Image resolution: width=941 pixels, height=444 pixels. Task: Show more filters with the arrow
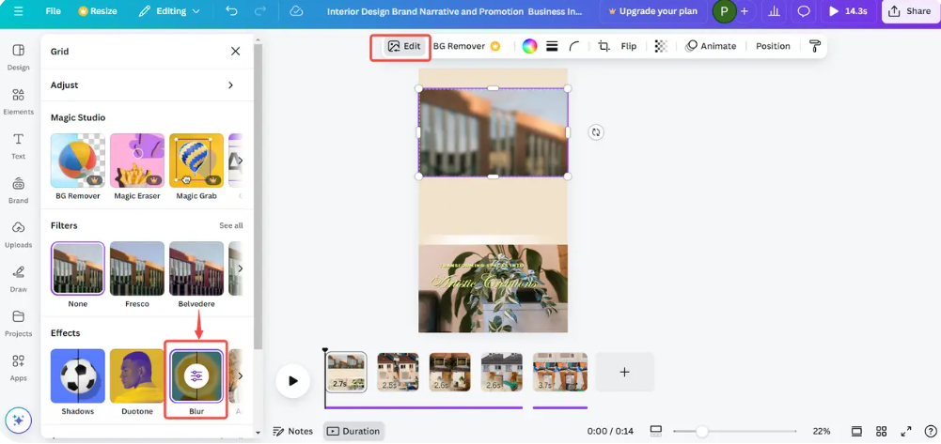240,268
